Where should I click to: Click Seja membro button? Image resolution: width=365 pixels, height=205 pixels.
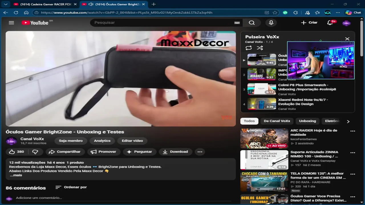(x=71, y=141)
